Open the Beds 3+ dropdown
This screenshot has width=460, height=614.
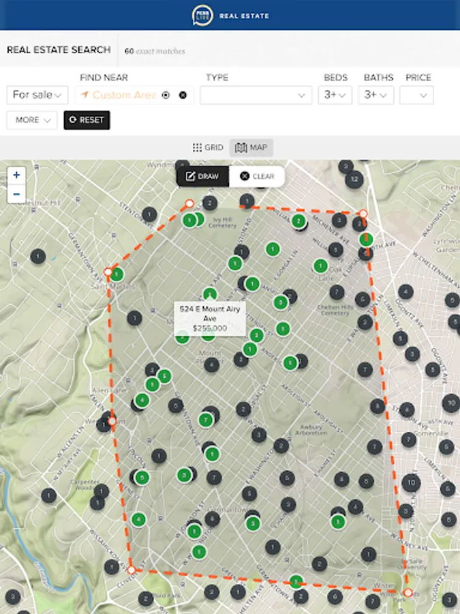335,95
